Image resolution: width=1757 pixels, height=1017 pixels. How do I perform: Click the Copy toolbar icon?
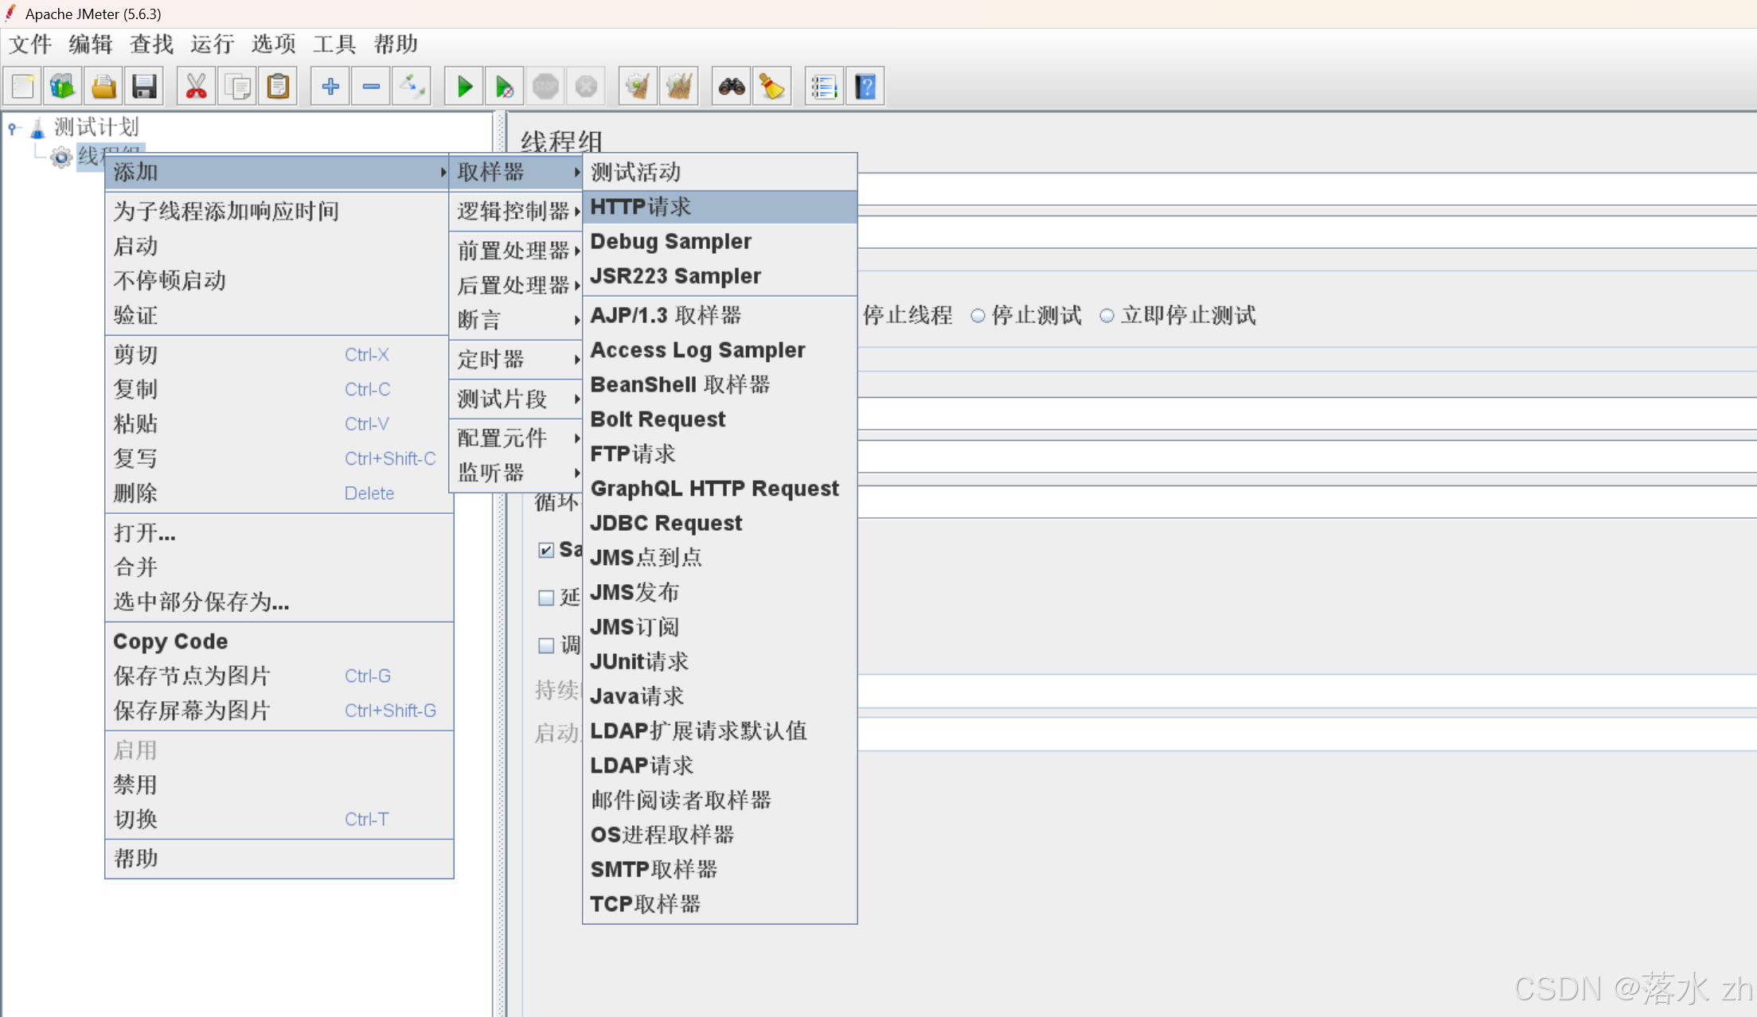[237, 86]
